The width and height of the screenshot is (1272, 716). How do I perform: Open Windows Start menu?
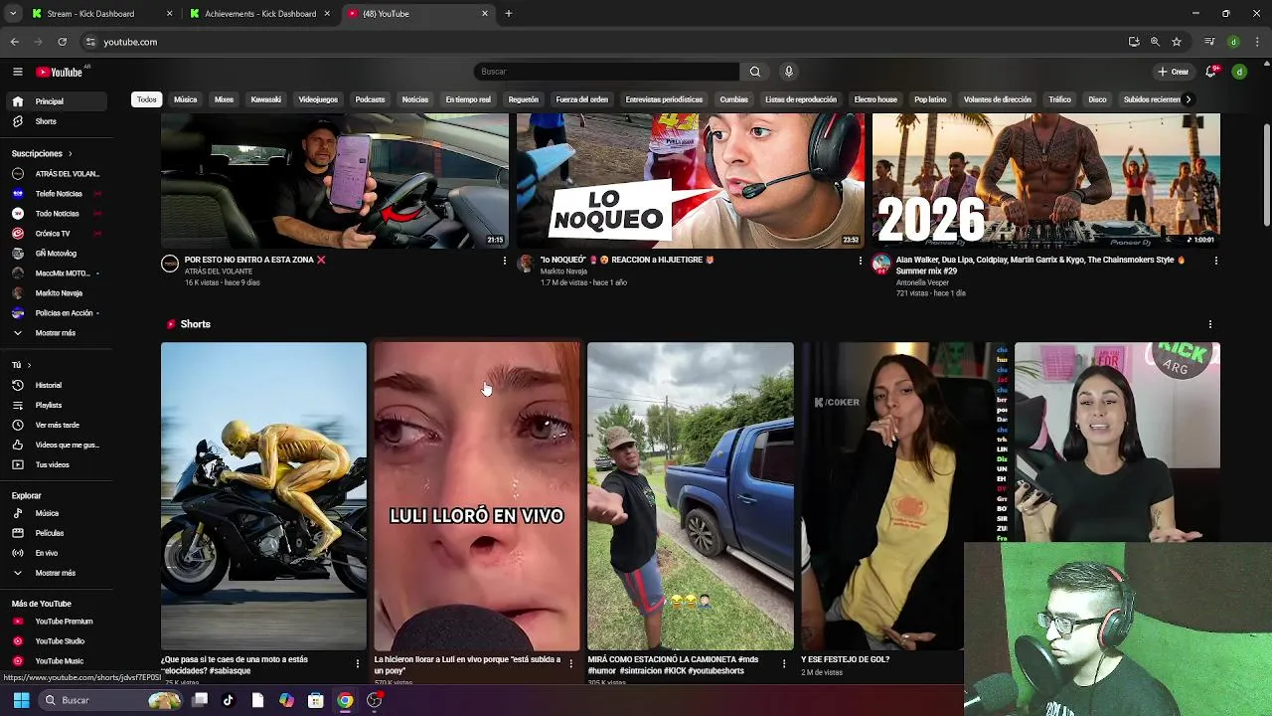tap(21, 700)
